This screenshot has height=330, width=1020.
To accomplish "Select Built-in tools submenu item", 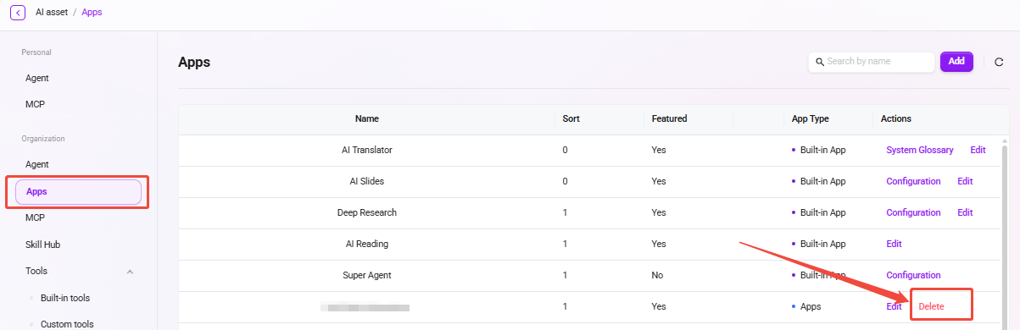I will (x=65, y=298).
